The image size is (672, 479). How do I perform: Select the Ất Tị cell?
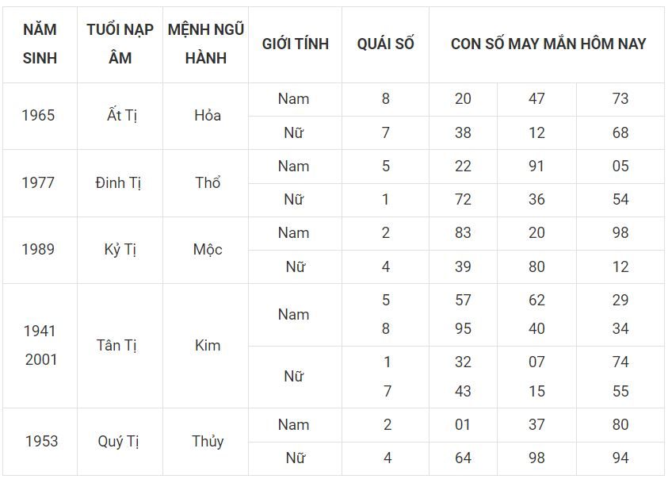tap(121, 115)
